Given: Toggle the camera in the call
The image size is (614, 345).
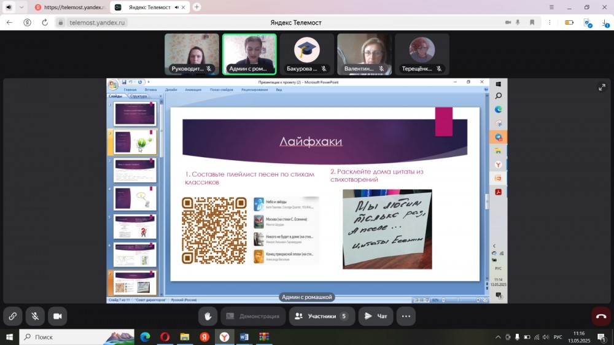Looking at the screenshot, I should click(x=58, y=316).
